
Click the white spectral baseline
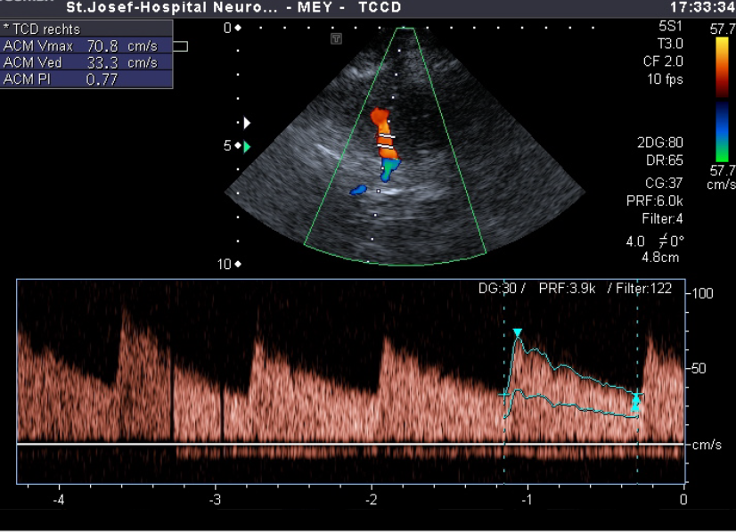click(351, 444)
